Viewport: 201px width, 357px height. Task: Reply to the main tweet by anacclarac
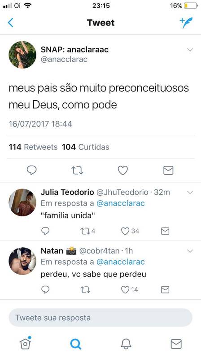(31, 170)
